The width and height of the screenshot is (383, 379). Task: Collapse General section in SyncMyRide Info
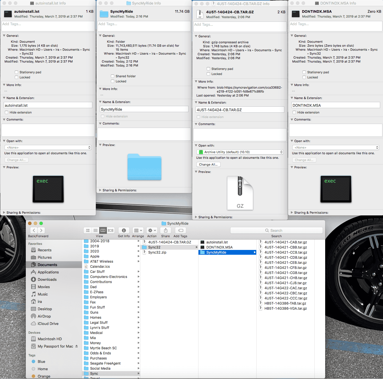[x=100, y=36]
